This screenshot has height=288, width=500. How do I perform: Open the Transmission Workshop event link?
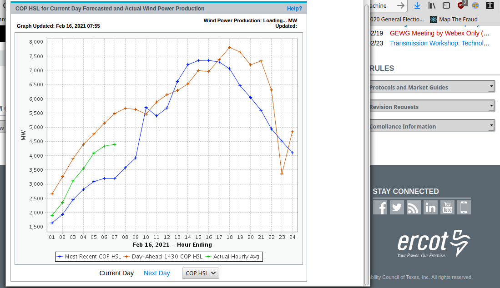tap(439, 43)
